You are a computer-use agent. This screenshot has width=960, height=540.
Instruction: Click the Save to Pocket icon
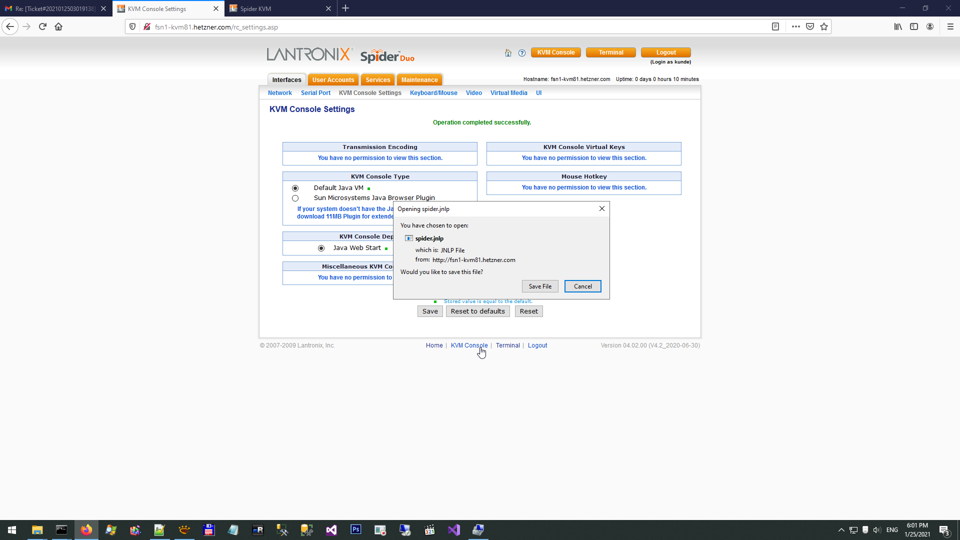click(x=810, y=27)
